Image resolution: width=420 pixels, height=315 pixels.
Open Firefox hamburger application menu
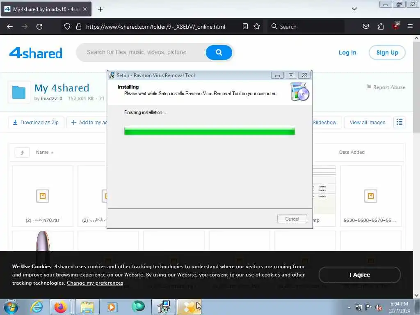pyautogui.click(x=410, y=26)
